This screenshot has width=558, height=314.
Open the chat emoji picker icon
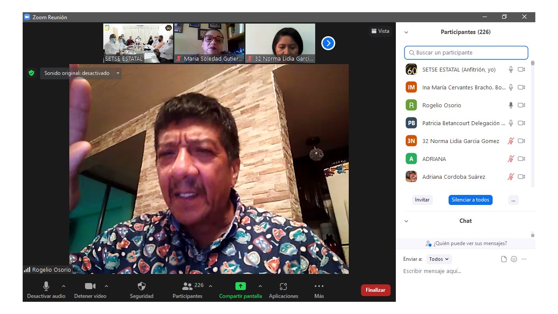click(x=514, y=259)
